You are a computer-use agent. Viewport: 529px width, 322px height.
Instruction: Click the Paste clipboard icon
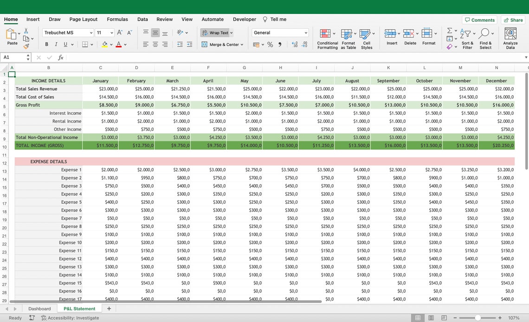point(11,34)
